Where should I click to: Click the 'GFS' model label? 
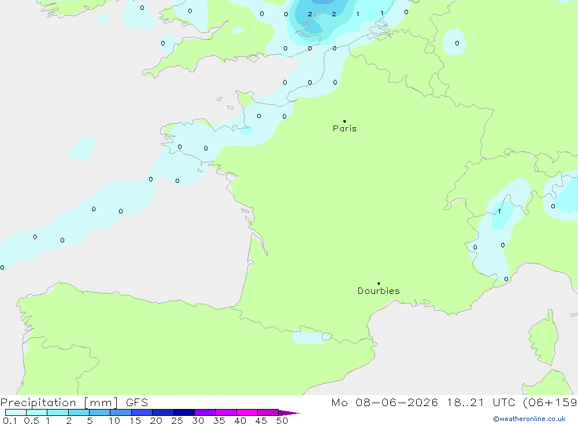pos(137,403)
